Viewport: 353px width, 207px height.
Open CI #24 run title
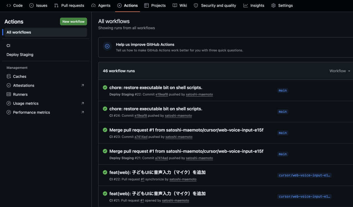pos(156,109)
